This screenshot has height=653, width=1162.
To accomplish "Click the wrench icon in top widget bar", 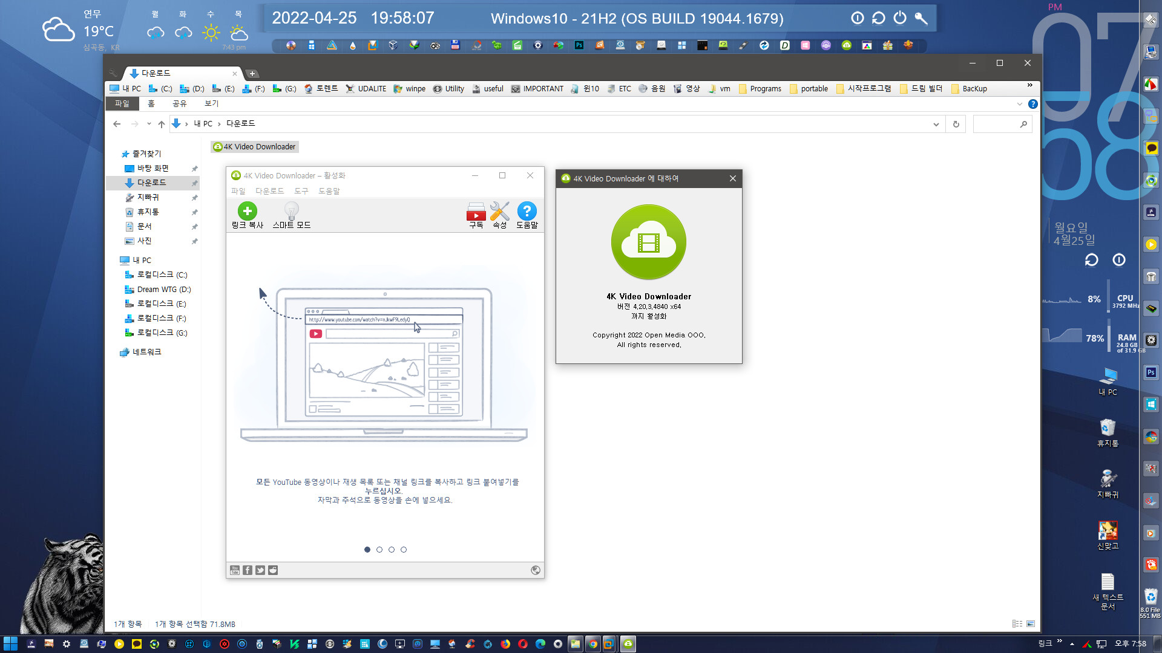I will (921, 18).
